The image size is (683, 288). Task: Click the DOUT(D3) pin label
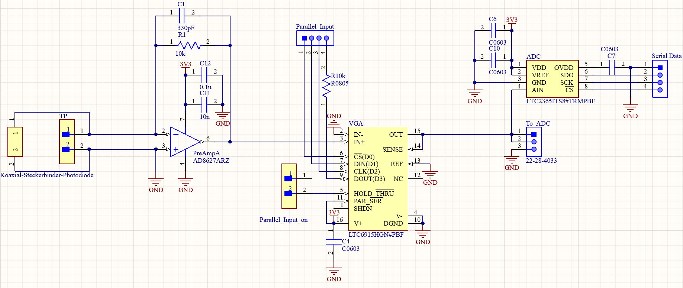click(369, 179)
